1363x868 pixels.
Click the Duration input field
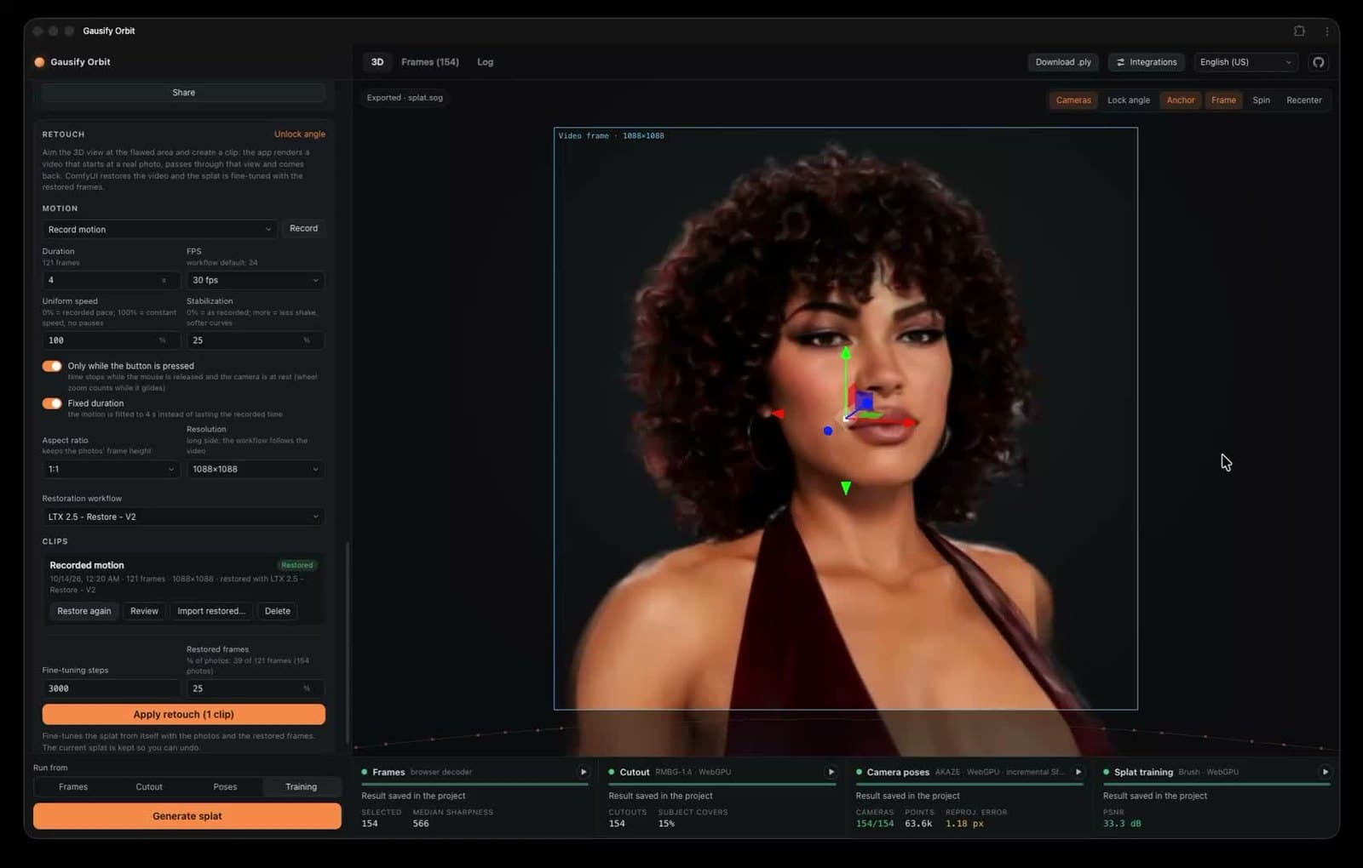pyautogui.click(x=111, y=280)
